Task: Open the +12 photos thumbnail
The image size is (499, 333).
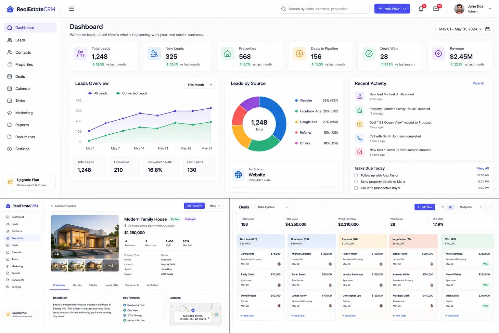Action: click(x=110, y=266)
